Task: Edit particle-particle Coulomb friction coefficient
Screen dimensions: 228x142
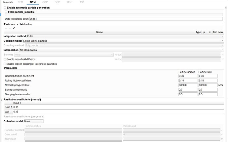Action: pos(188,76)
